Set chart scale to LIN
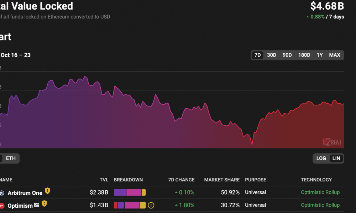The height and width of the screenshot is (213, 356). point(336,158)
